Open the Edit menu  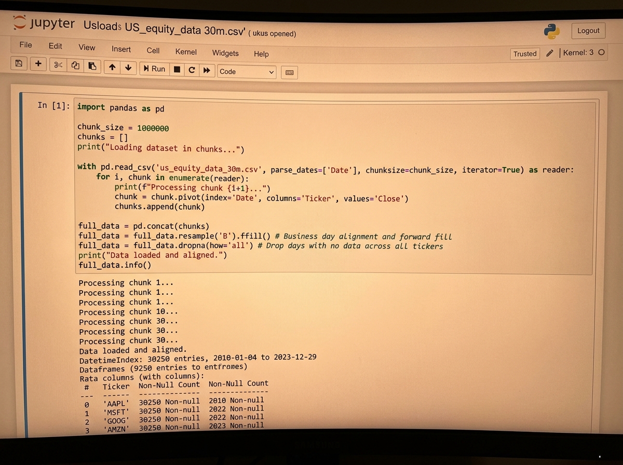[x=55, y=46]
